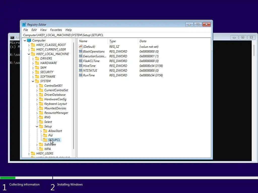Image resolution: width=258 pixels, height=193 pixels.
Task: Click HiveTime data value 0x00000c54 (3156)
Action: coord(151,66)
